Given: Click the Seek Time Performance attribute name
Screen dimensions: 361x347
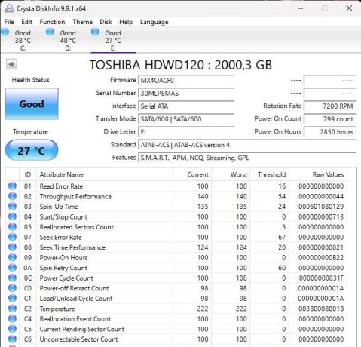Looking at the screenshot, I should coord(72,247).
